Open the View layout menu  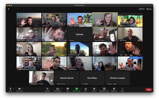click(x=149, y=9)
